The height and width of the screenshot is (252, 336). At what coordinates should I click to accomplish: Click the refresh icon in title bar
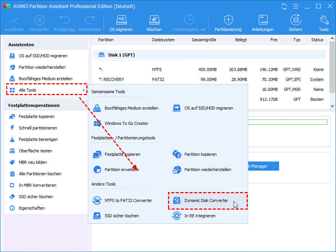coord(284,6)
